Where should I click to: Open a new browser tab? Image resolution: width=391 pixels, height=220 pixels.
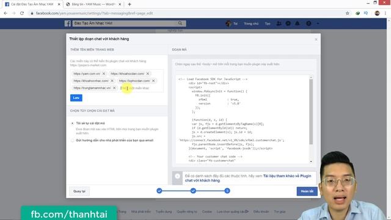pyautogui.click(x=130, y=4)
